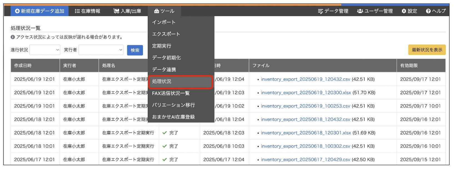Click the 処理状況一覧 page heading

pos(26,28)
